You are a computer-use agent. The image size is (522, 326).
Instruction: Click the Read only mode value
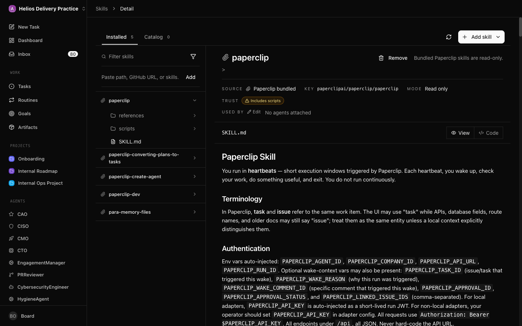pos(436,89)
